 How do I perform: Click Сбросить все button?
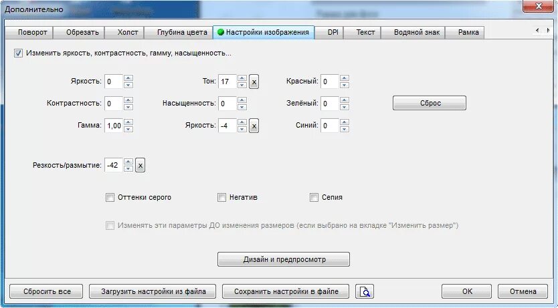(46, 291)
